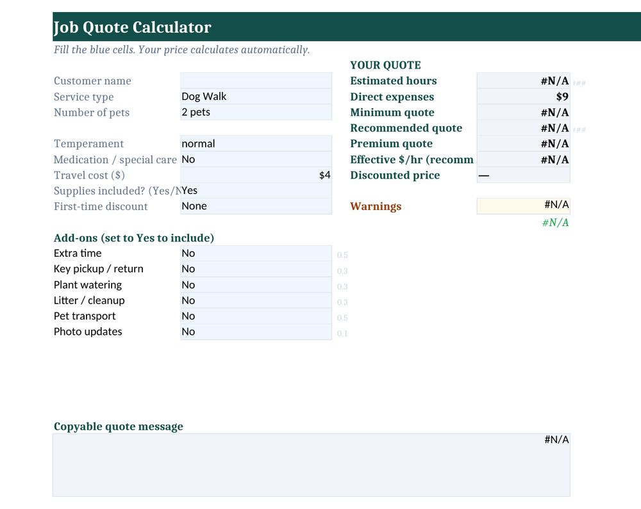Click the Direct expenses label
641x509 pixels.
point(392,97)
